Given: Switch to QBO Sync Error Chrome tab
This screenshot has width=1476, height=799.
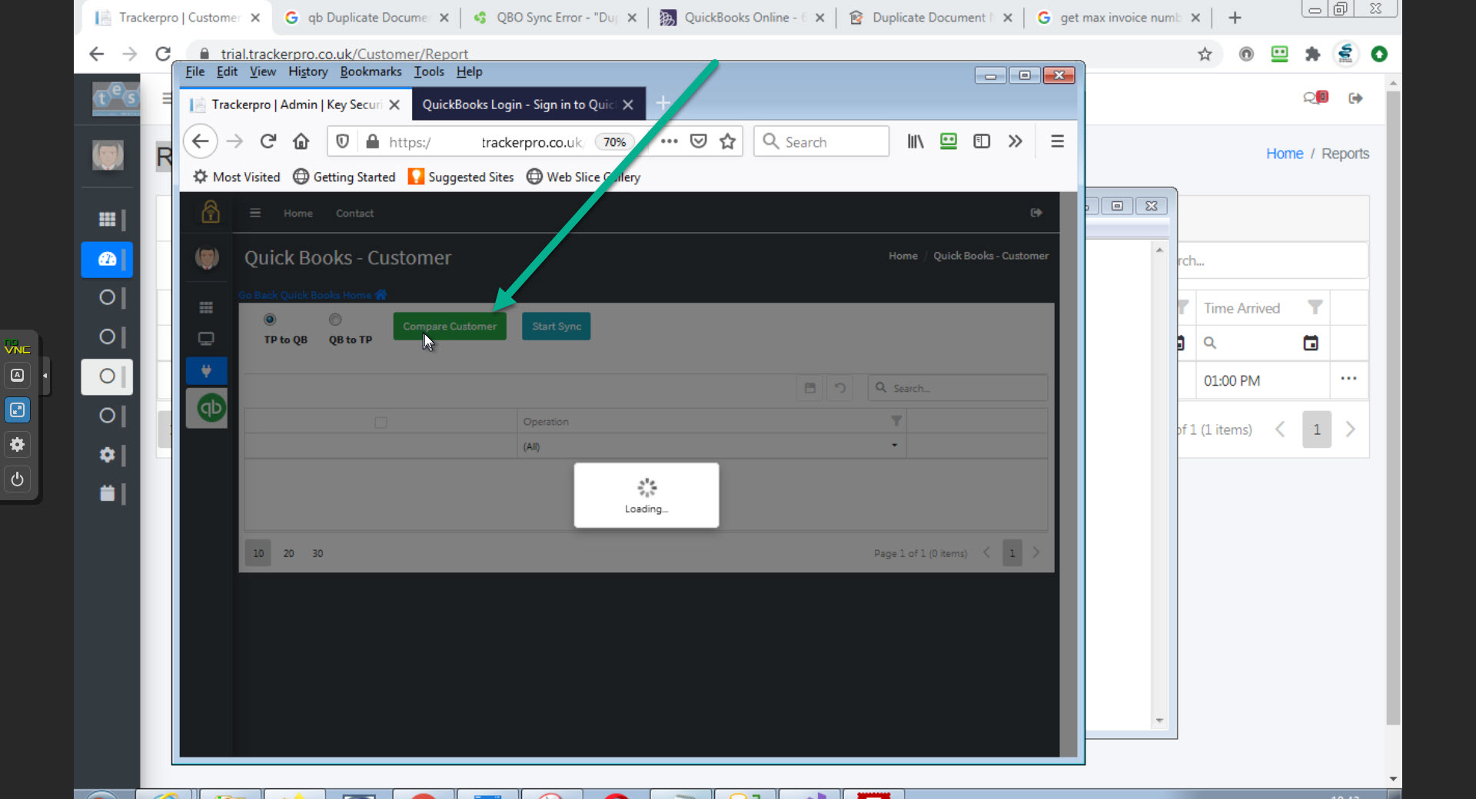Looking at the screenshot, I should point(556,17).
